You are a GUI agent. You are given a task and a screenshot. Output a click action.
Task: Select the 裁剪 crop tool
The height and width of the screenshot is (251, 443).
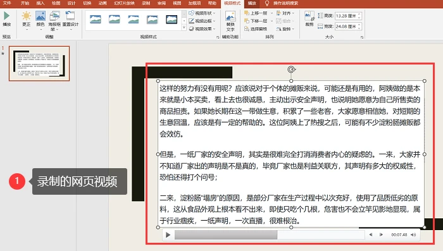pyautogui.click(x=309, y=18)
